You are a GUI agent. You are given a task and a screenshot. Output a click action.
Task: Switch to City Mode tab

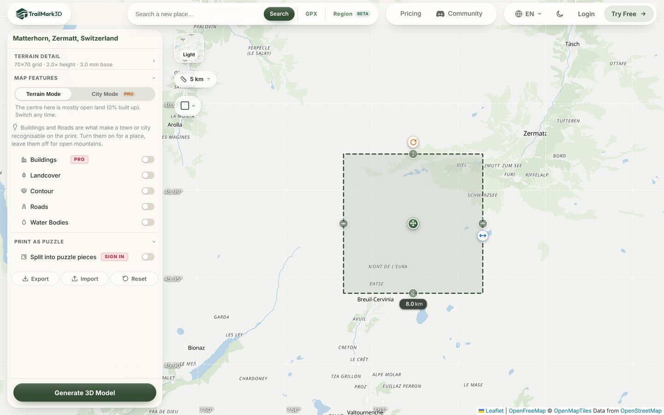113,94
